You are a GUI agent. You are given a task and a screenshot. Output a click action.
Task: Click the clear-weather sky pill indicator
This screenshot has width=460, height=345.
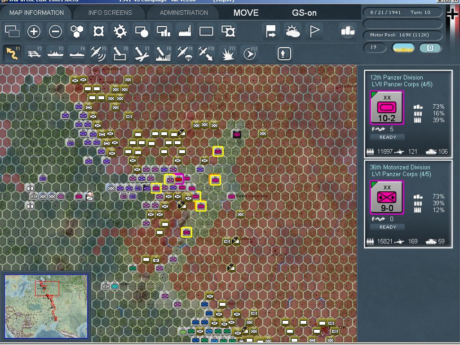pyautogui.click(x=403, y=48)
